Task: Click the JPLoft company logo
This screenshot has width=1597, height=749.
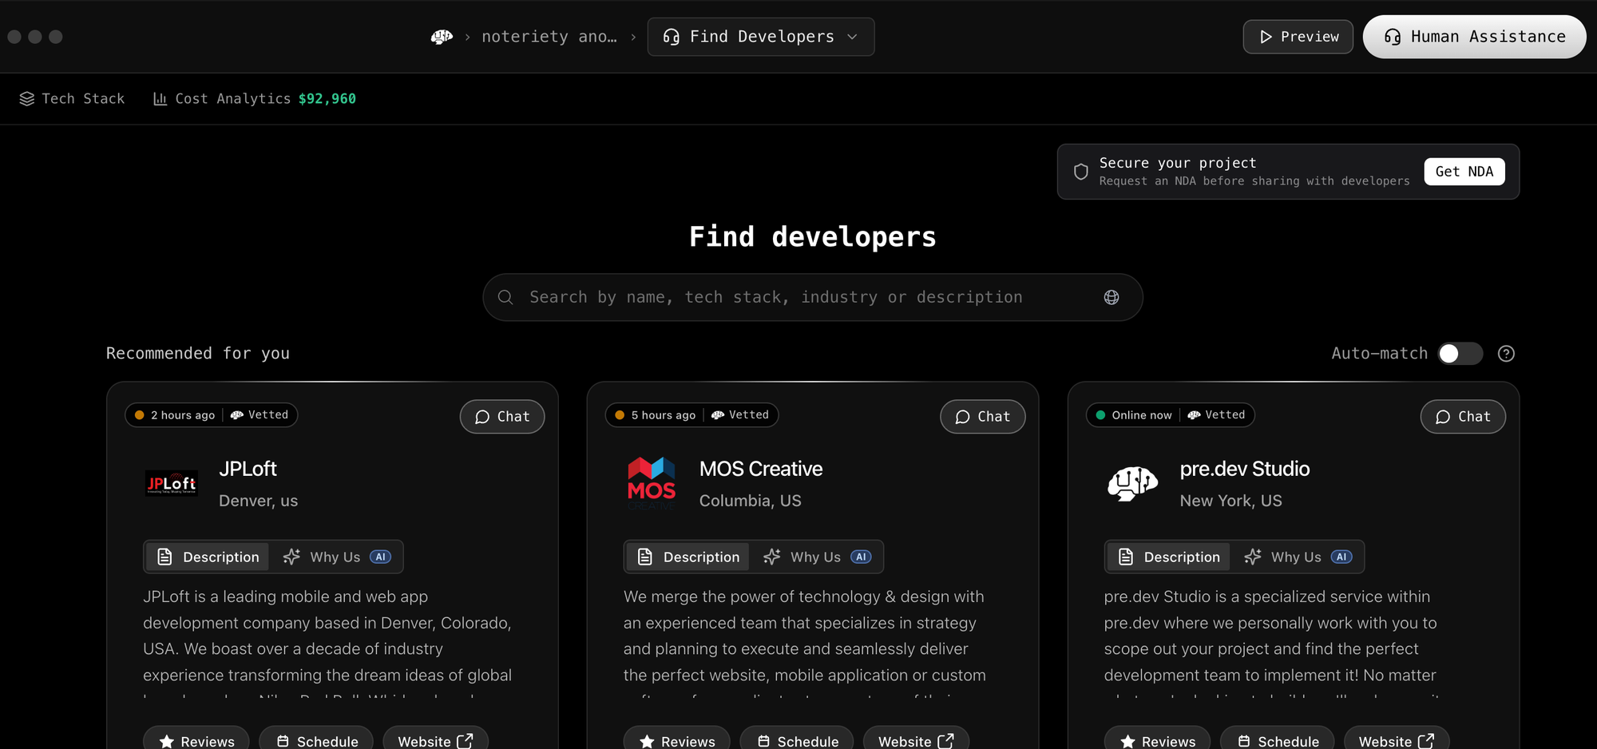Action: pyautogui.click(x=172, y=484)
